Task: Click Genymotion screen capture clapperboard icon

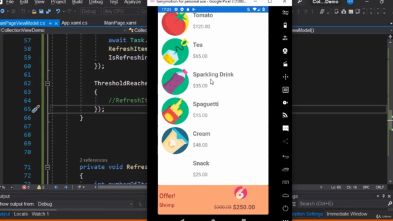Action: (285, 64)
